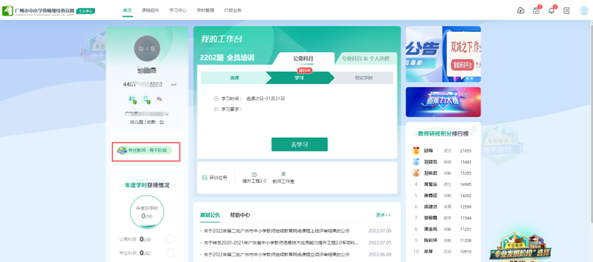Edit the 幼儿园 | 幼教 info pencil icon
Viewport: 593px width, 262px height.
(x=162, y=122)
